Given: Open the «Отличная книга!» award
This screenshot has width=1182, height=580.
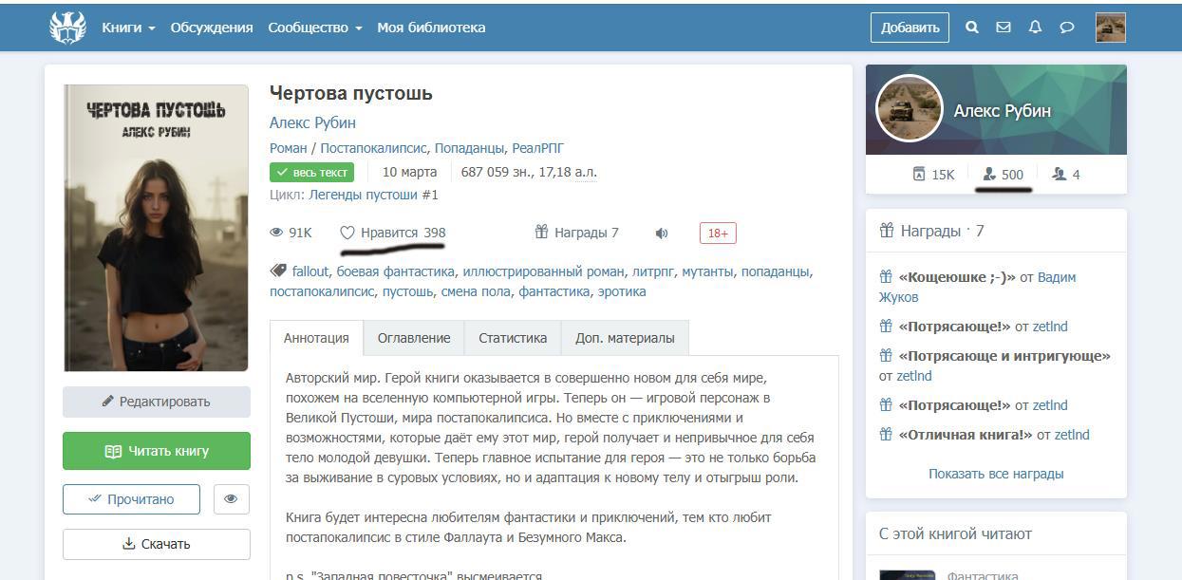Looking at the screenshot, I should tap(966, 435).
